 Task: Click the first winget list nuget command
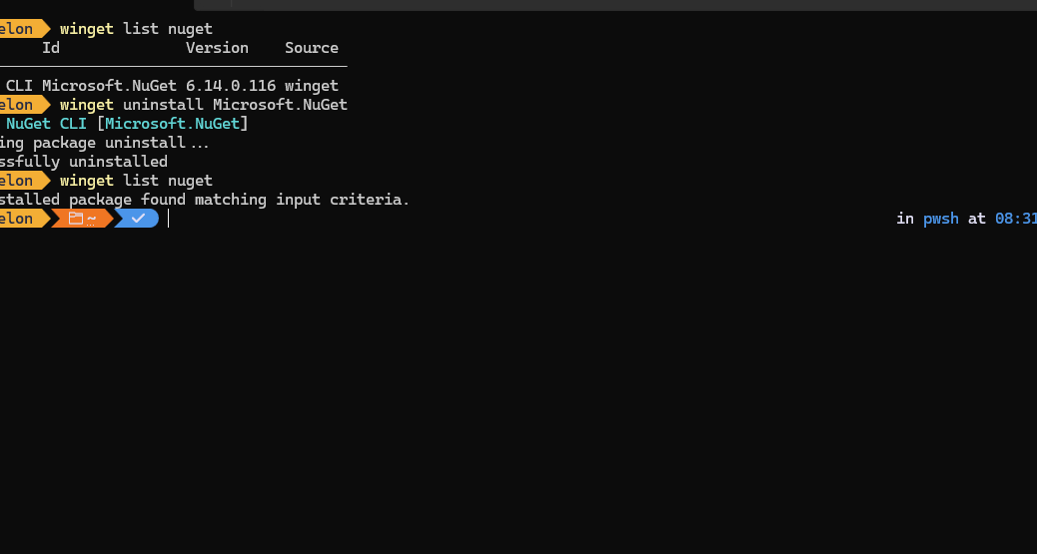click(x=136, y=28)
